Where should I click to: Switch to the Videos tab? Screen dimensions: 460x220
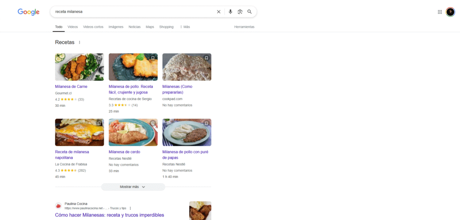tap(73, 27)
